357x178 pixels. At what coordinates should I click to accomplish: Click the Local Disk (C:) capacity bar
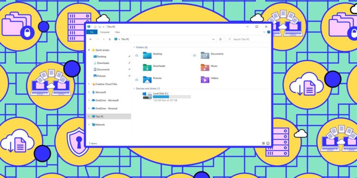click(x=172, y=97)
